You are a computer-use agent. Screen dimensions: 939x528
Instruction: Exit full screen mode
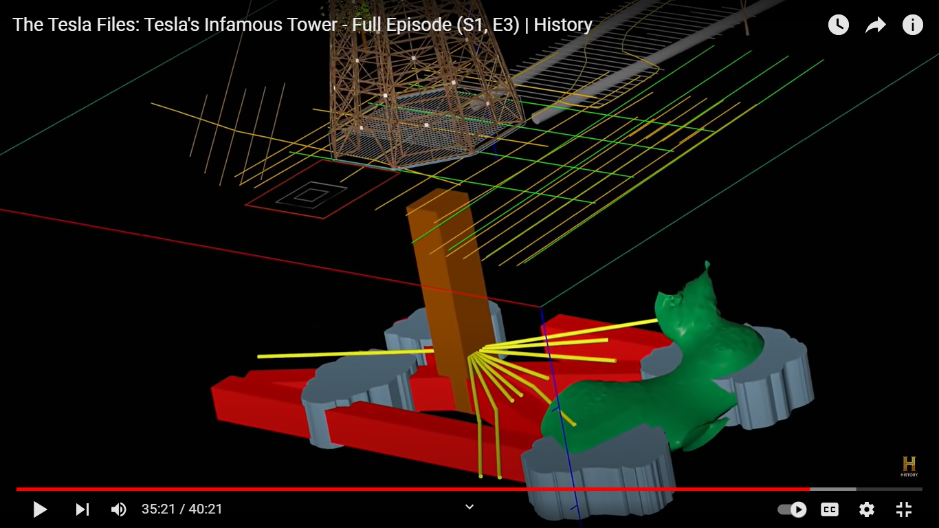click(x=904, y=509)
